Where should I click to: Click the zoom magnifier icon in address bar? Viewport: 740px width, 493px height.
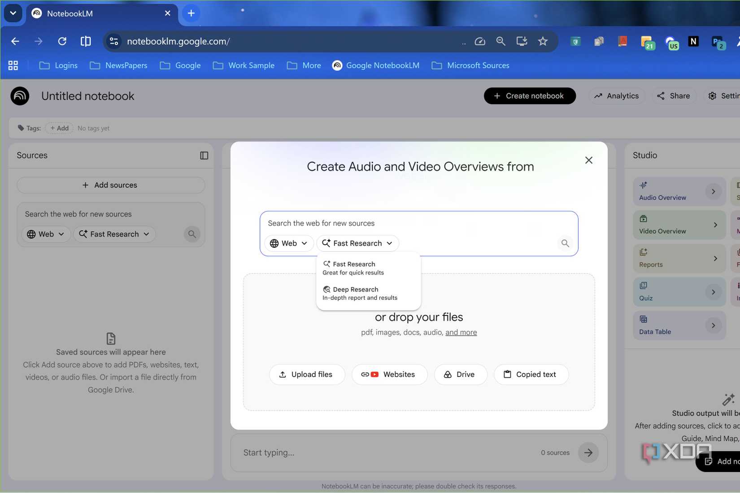[x=501, y=41]
